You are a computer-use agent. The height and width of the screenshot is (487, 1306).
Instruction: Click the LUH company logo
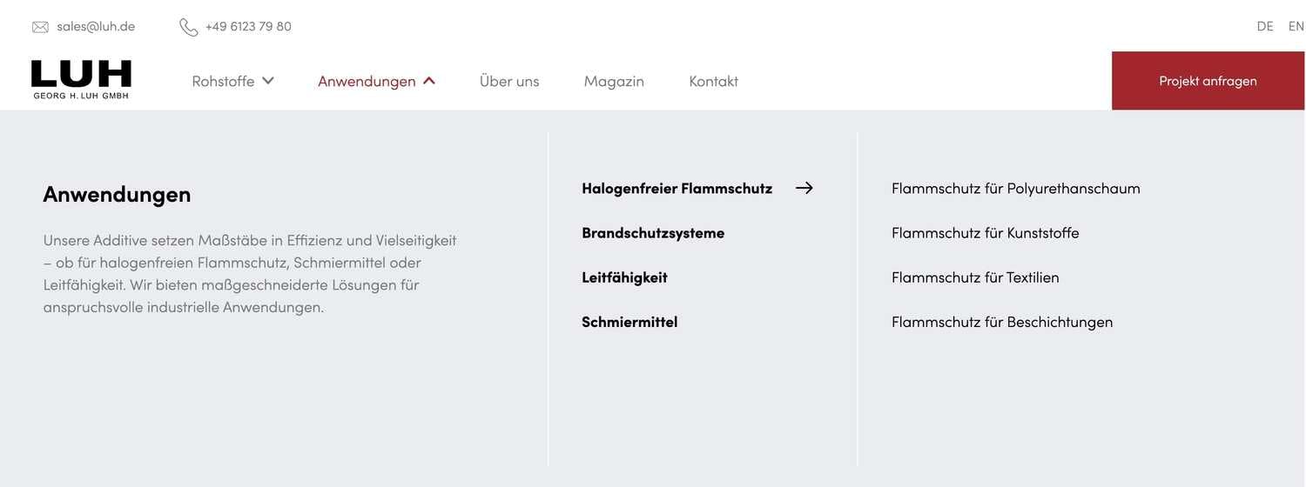tap(81, 79)
